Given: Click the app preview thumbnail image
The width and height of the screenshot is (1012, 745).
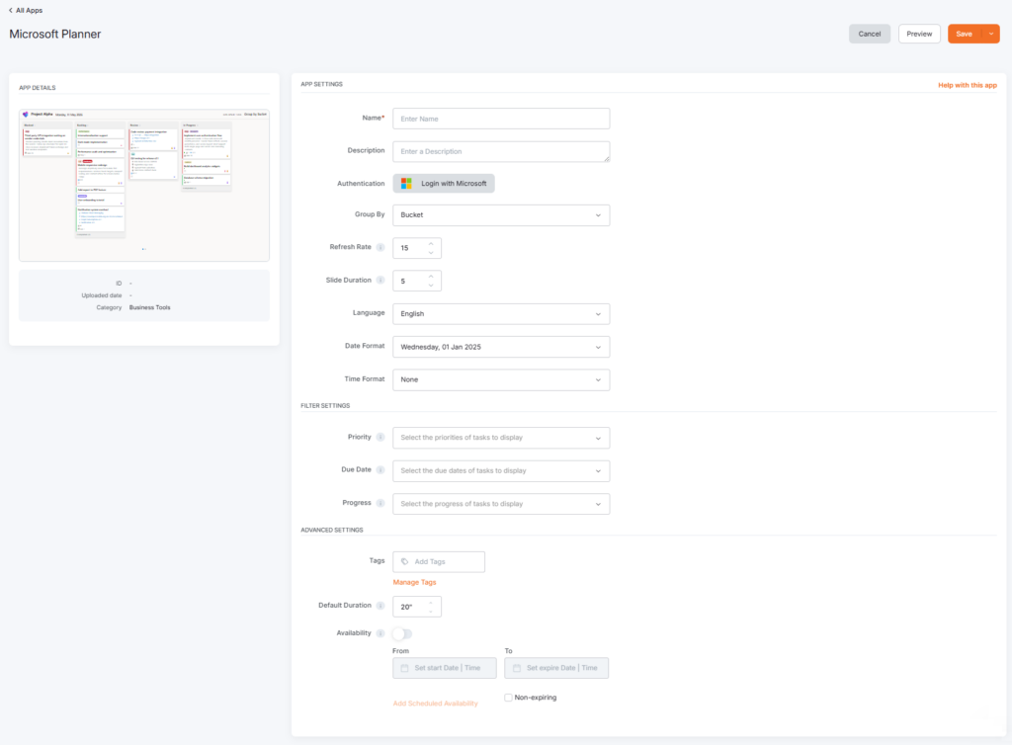Looking at the screenshot, I should point(144,185).
